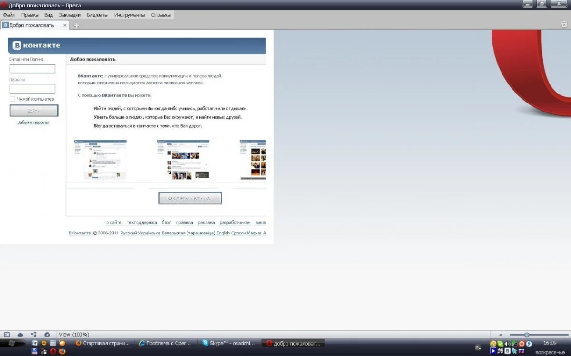
Task: Open the техподдержка footer link
Action: coord(142,222)
